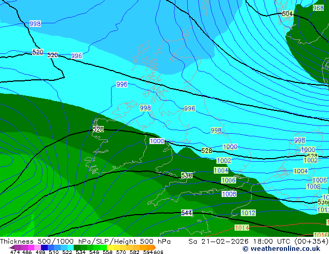Click the white-boxed 1000 isobar label

pyautogui.click(x=157, y=141)
